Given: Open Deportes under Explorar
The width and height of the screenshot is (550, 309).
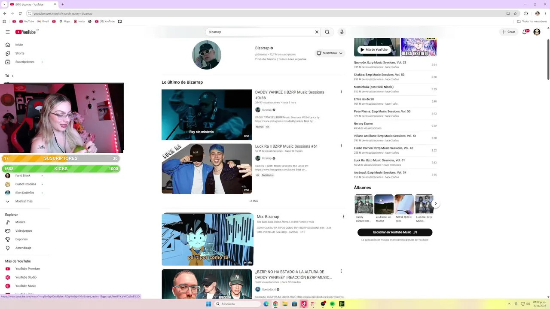Looking at the screenshot, I should point(21,239).
